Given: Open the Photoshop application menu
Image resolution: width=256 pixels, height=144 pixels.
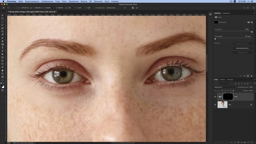Looking at the screenshot, I should [12, 1].
